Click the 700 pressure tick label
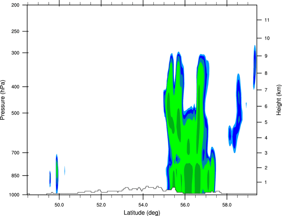 coord(15,153)
